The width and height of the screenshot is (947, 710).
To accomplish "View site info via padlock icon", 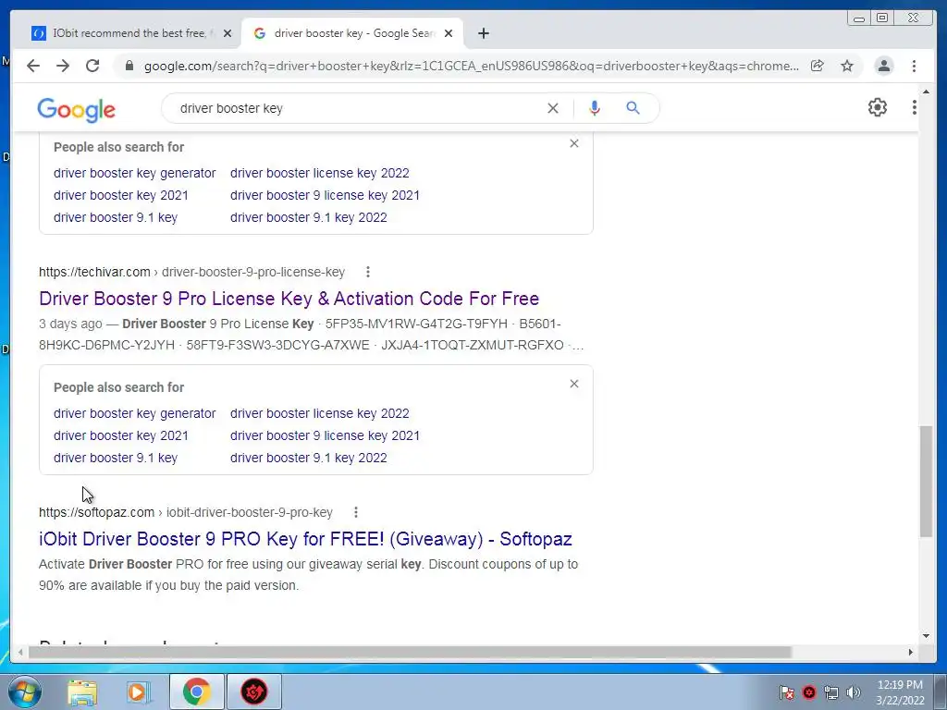I will click(x=129, y=66).
